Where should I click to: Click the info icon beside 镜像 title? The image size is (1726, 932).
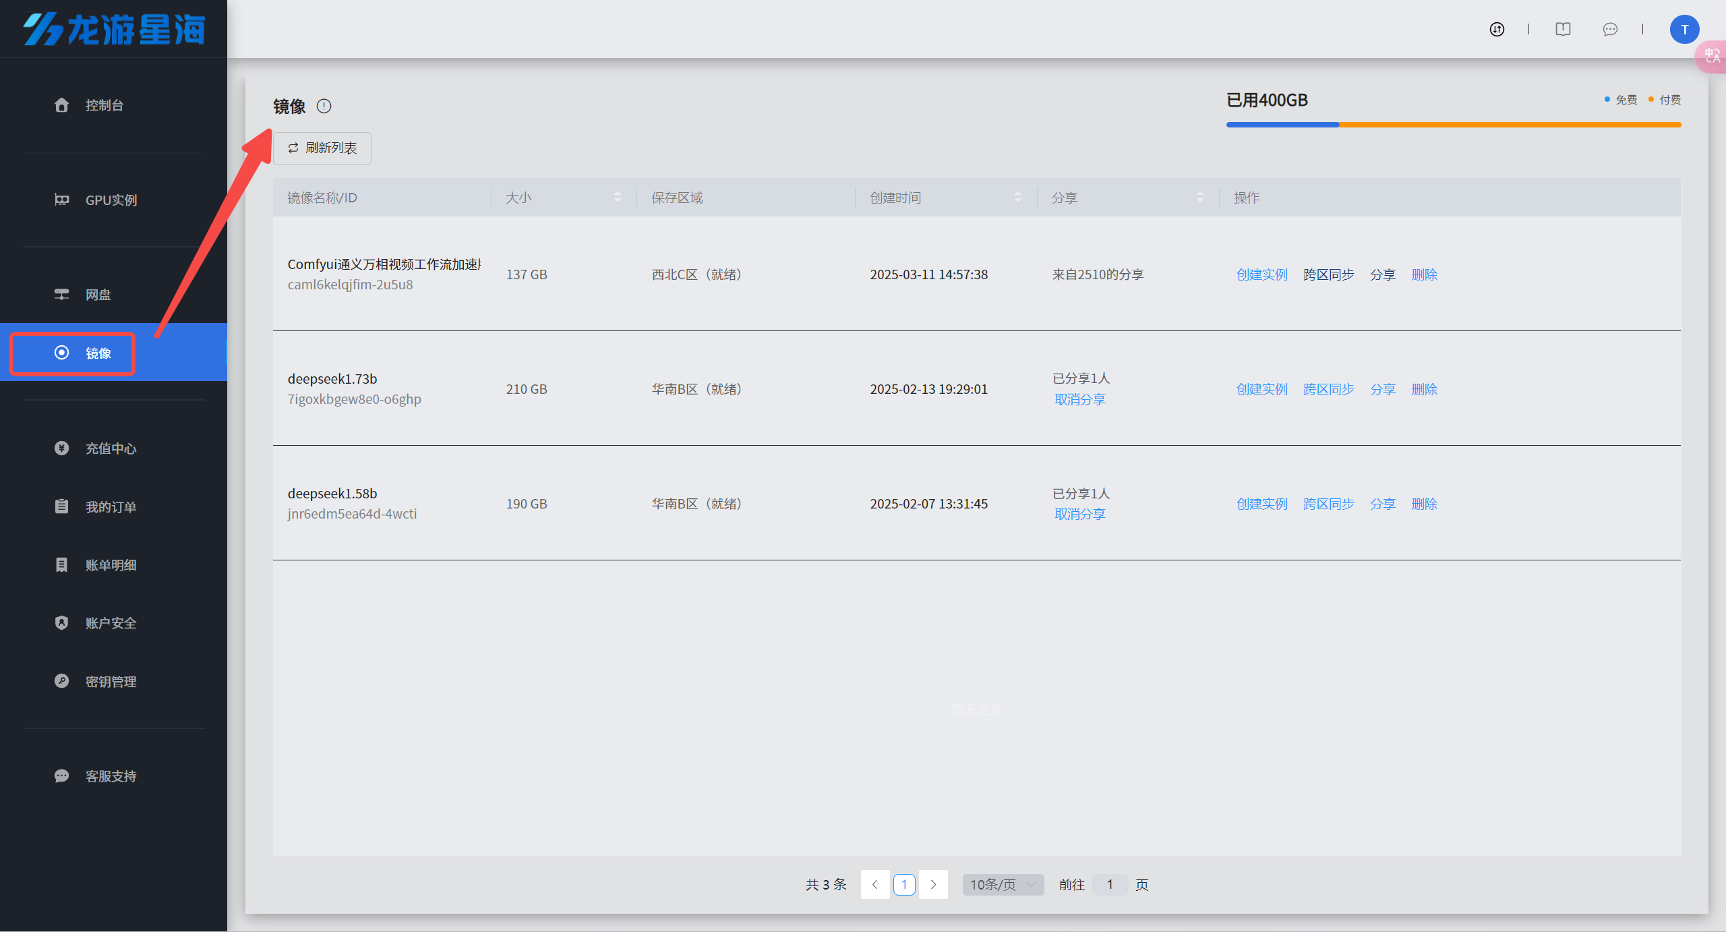coord(324,106)
